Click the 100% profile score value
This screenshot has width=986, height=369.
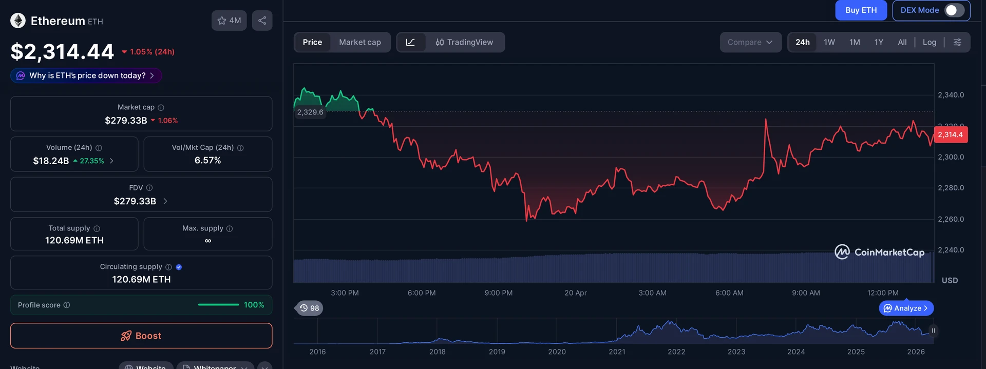pyautogui.click(x=254, y=305)
